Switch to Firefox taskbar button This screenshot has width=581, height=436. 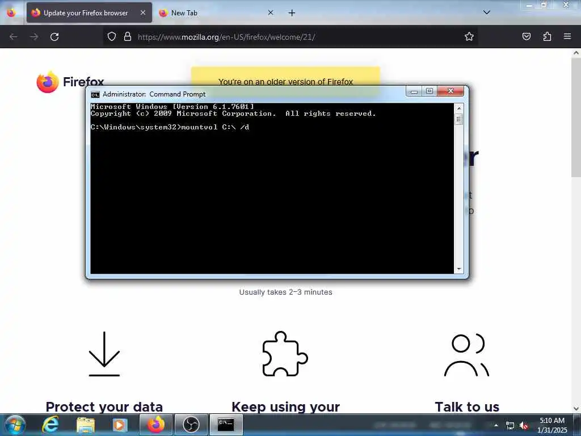(x=155, y=425)
